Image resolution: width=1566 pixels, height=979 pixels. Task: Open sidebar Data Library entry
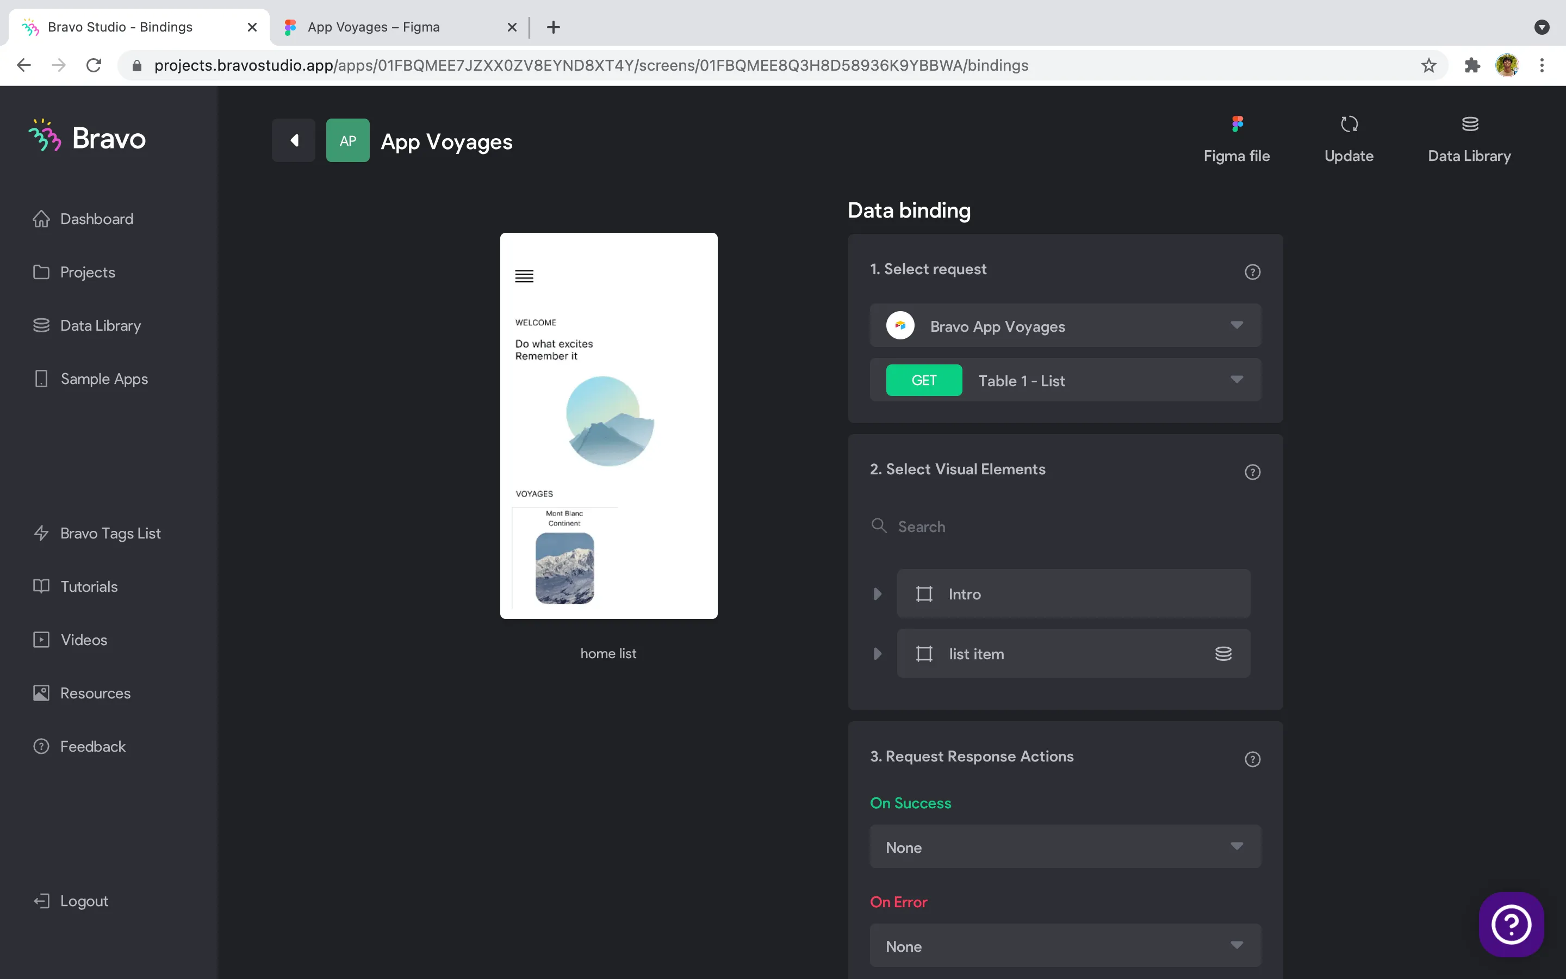pyautogui.click(x=86, y=325)
